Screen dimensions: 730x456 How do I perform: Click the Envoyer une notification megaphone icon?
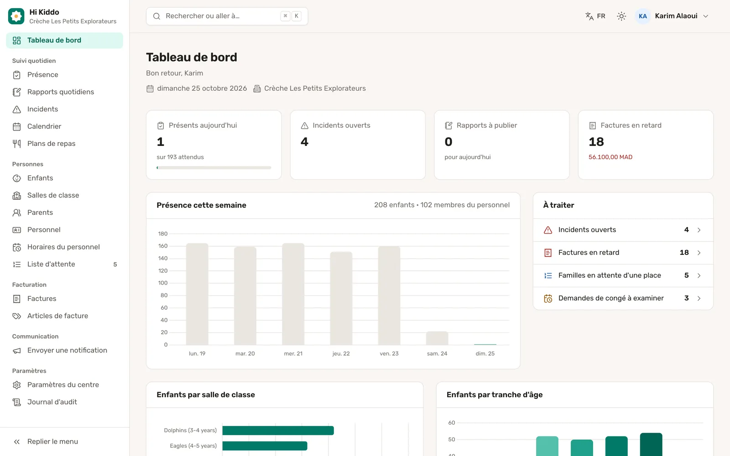[17, 351]
